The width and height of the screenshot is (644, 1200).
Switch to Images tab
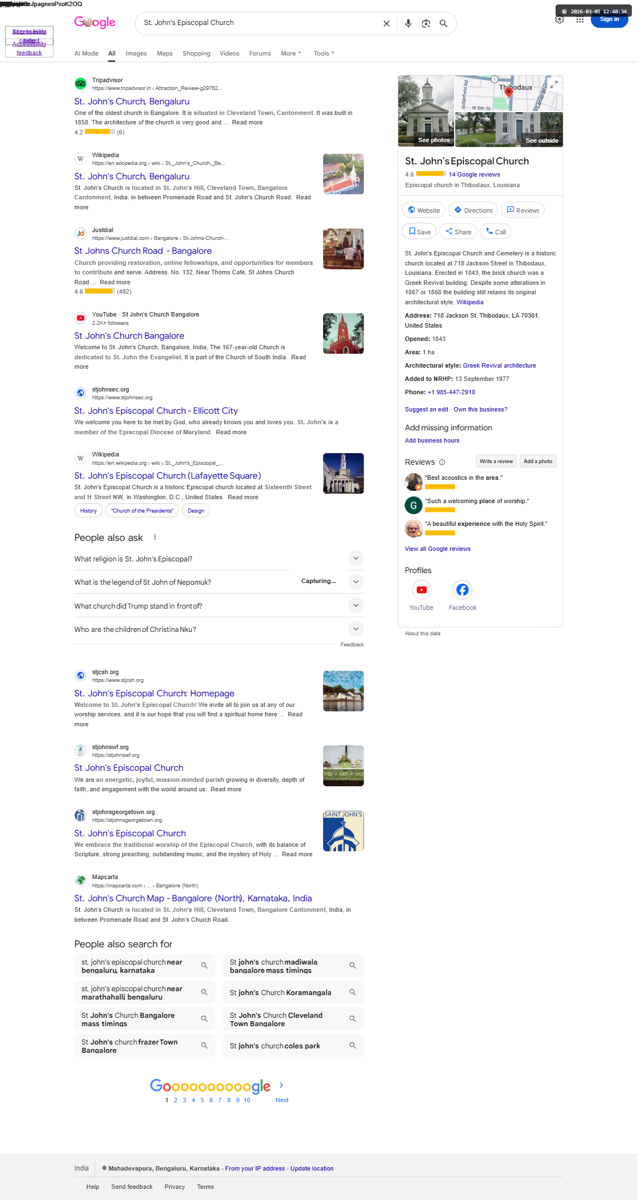[x=136, y=53]
